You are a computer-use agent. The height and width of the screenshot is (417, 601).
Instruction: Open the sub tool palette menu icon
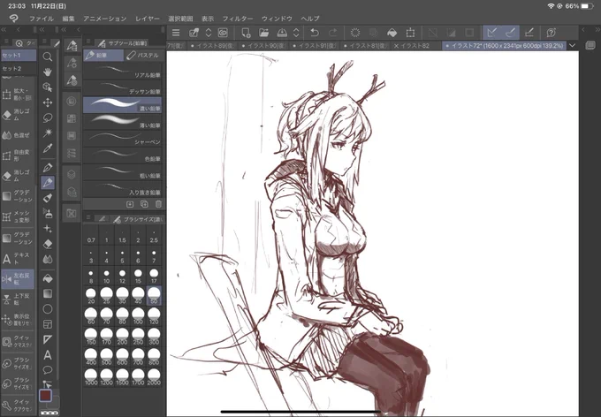(x=88, y=42)
